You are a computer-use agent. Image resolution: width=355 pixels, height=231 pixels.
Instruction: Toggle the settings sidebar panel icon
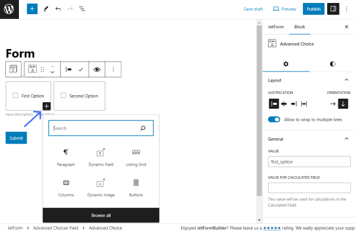(x=333, y=9)
